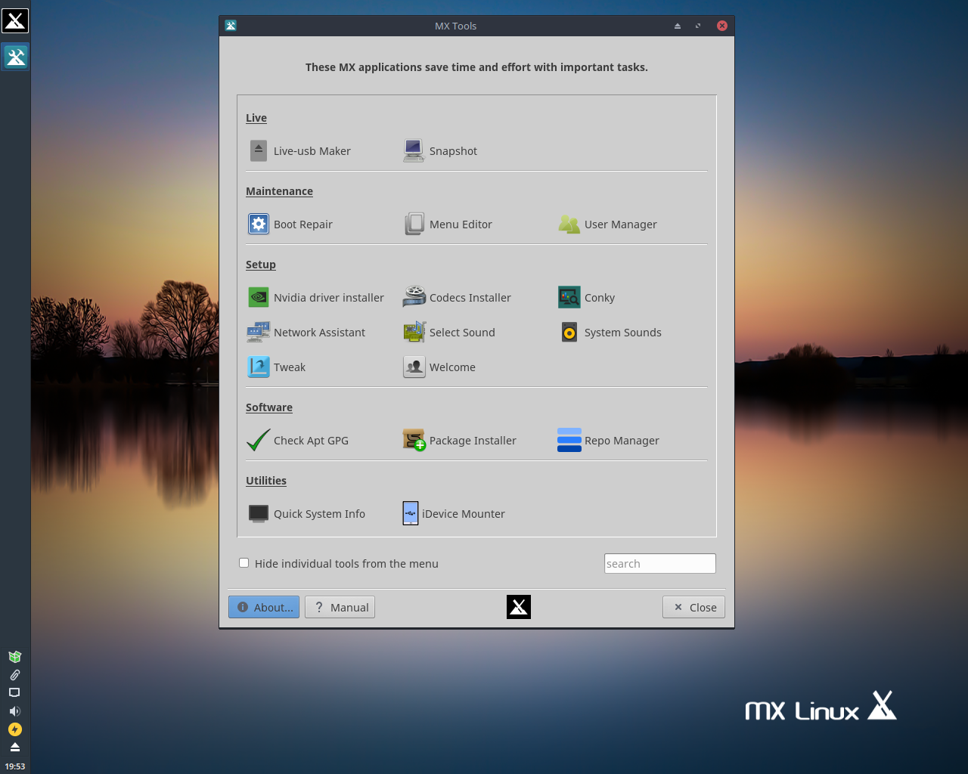Click the MX Tools window menu icon
968x774 pixels.
pos(231,26)
